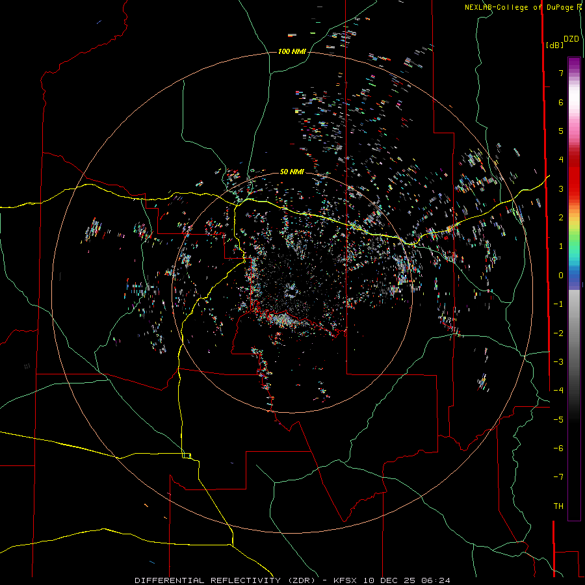Click the 3 value on color scale
Image resolution: width=585 pixels, height=585 pixels.
pos(561,188)
